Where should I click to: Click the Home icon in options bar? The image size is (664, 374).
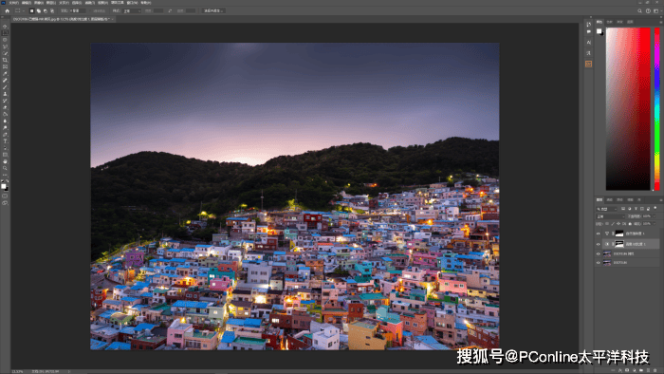(8, 10)
